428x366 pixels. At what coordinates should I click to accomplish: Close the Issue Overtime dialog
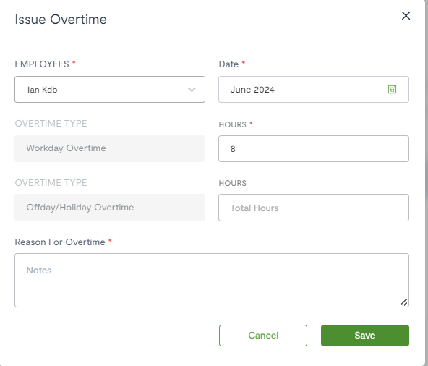coord(406,16)
